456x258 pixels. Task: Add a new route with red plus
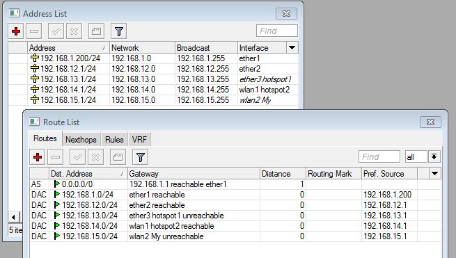point(38,157)
